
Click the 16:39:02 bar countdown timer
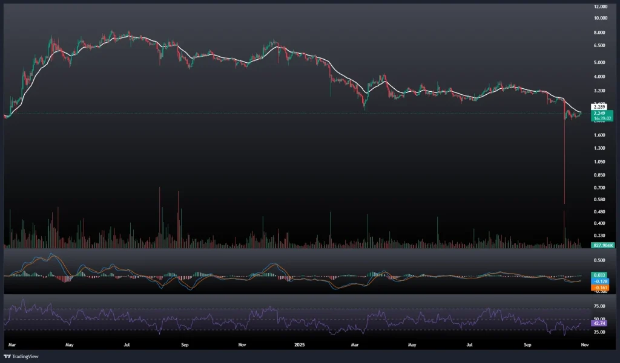[x=602, y=119]
